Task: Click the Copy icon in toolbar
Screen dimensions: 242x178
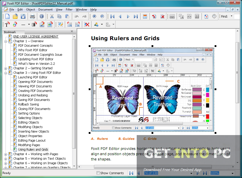Action: [x=59, y=16]
